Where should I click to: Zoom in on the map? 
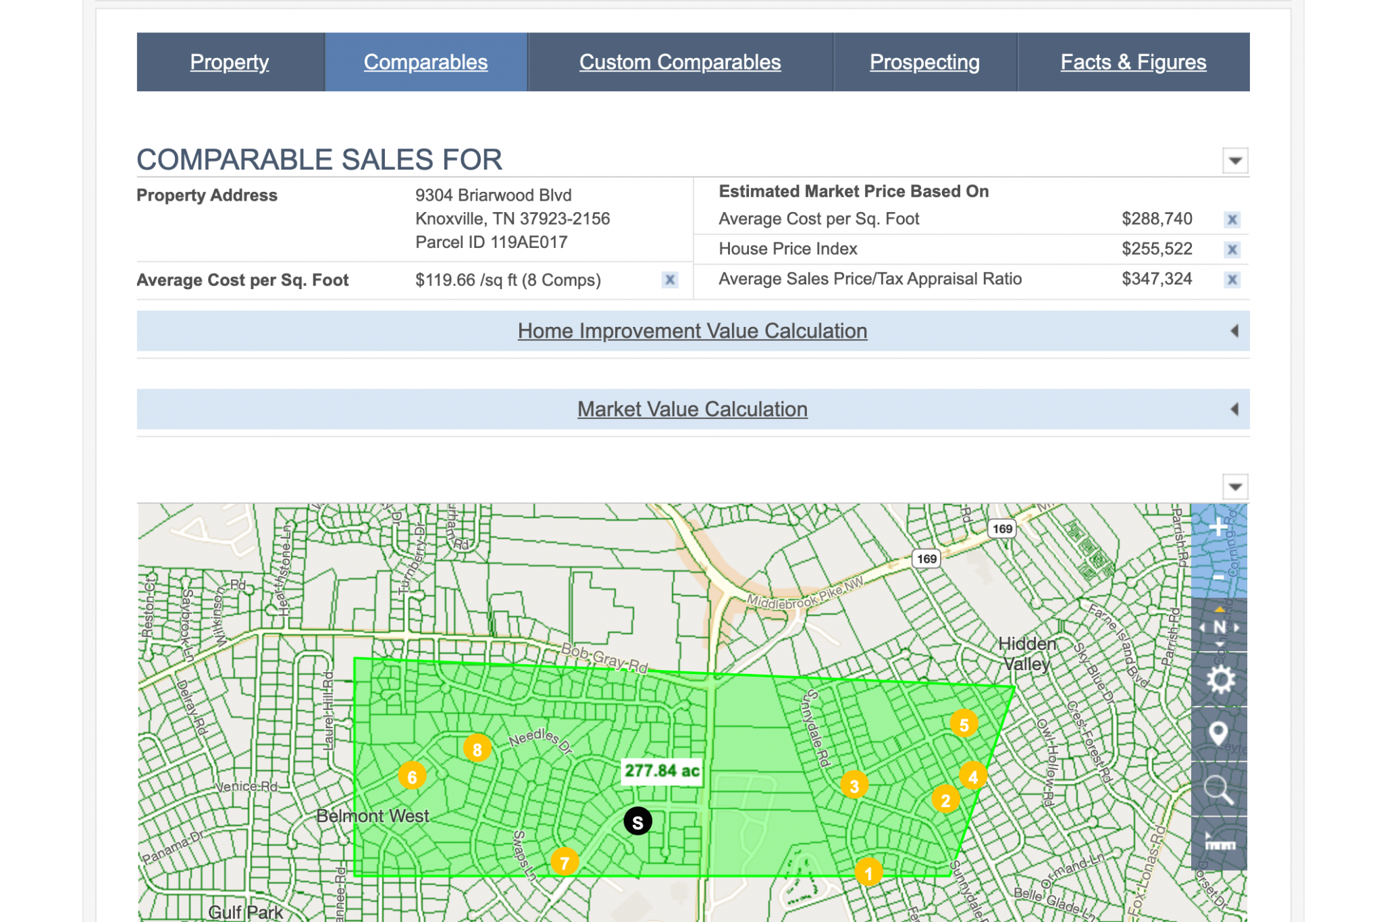[1218, 528]
